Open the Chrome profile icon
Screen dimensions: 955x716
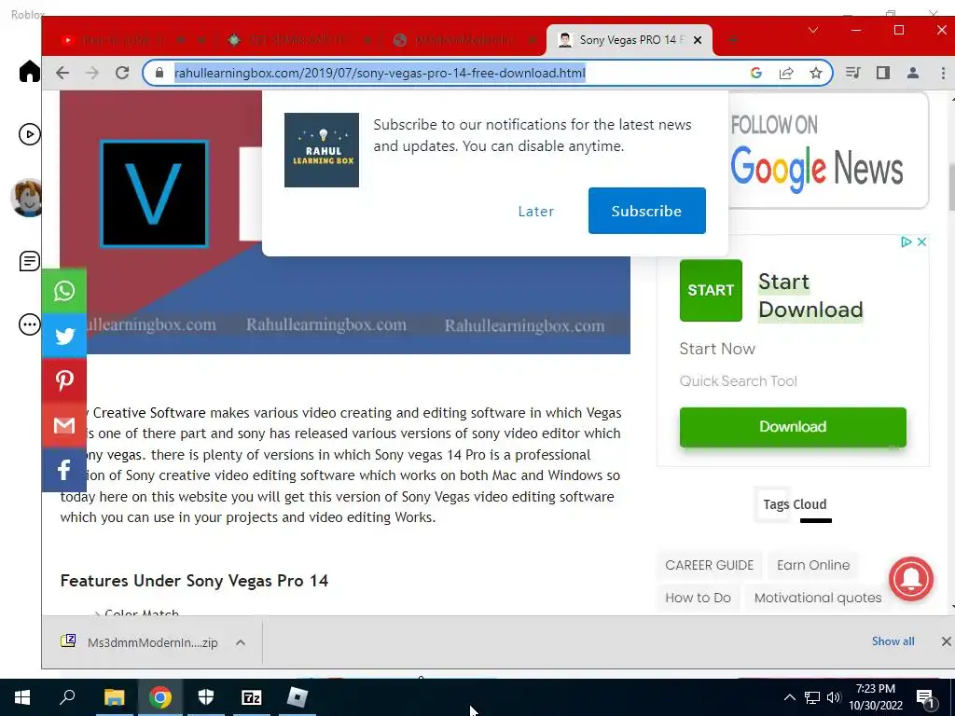tap(912, 73)
